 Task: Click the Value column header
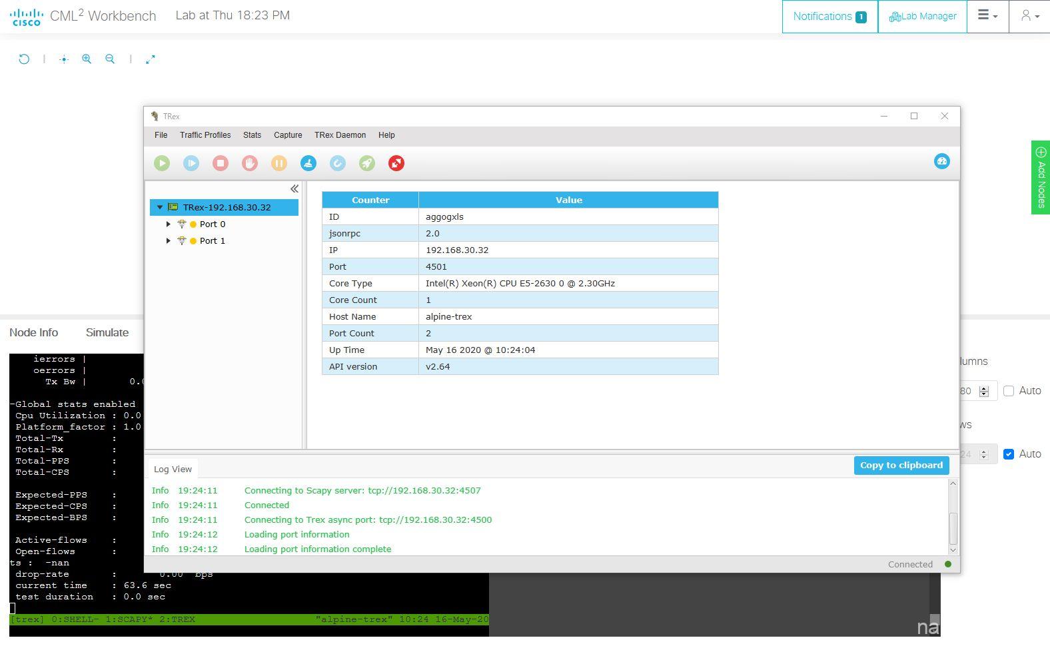point(569,200)
